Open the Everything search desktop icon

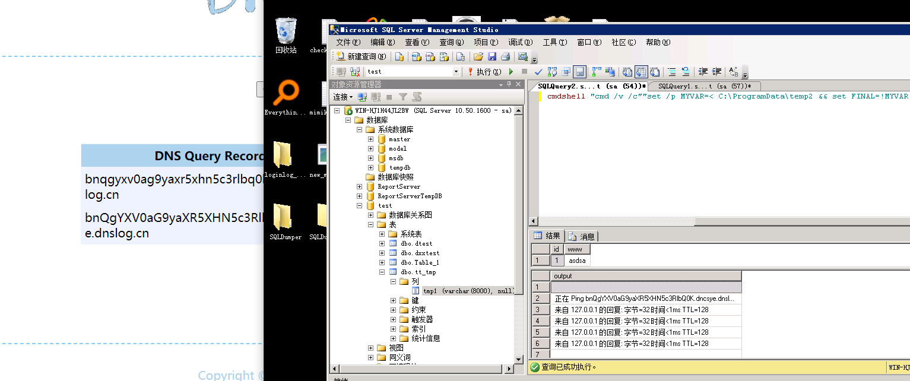286,99
